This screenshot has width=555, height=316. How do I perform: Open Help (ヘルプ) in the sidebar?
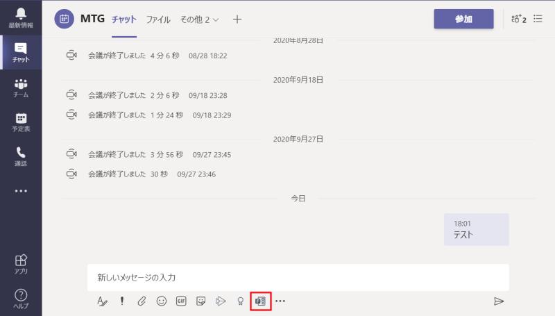20,299
